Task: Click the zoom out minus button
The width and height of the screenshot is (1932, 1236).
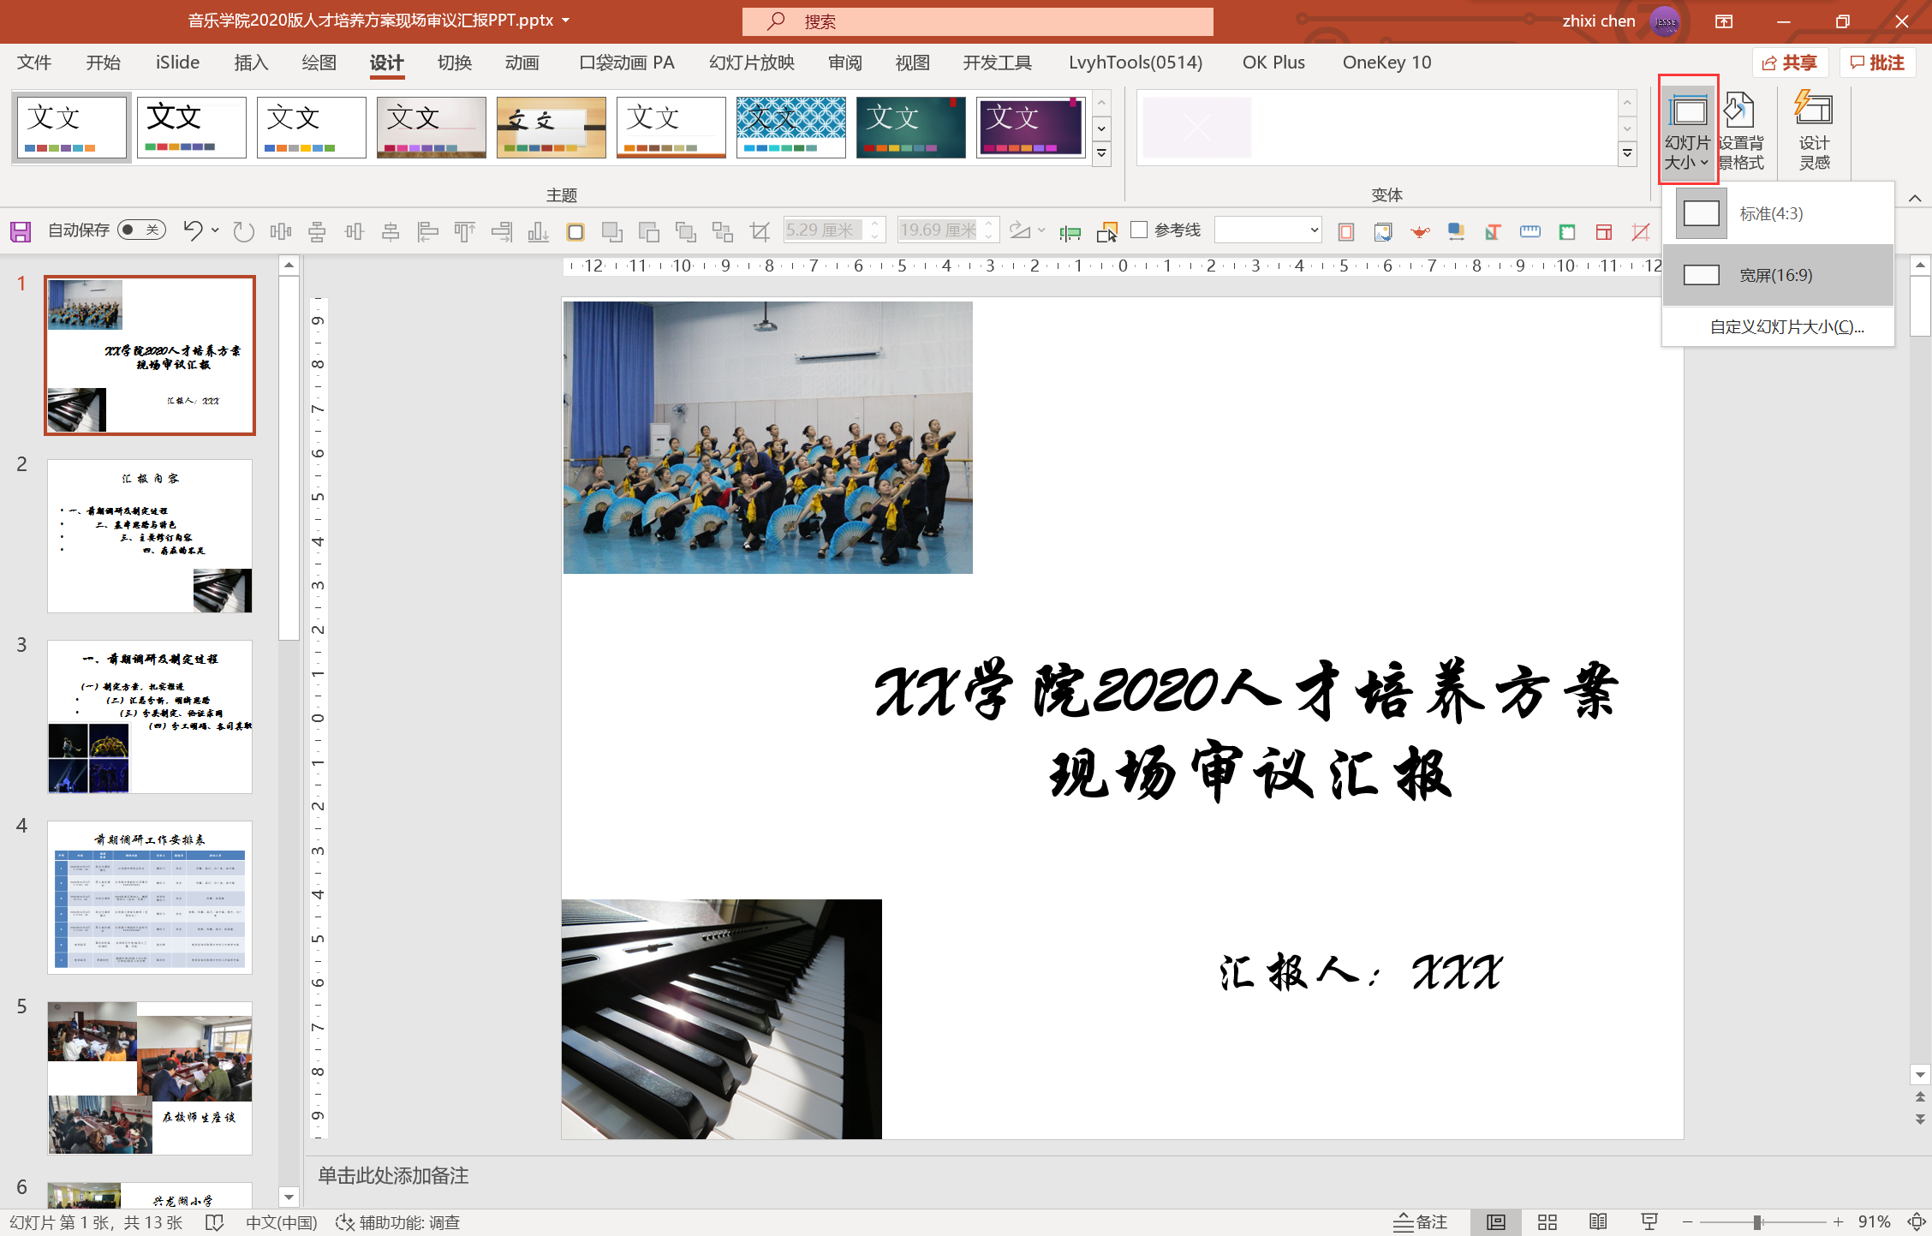Action: 1687,1222
